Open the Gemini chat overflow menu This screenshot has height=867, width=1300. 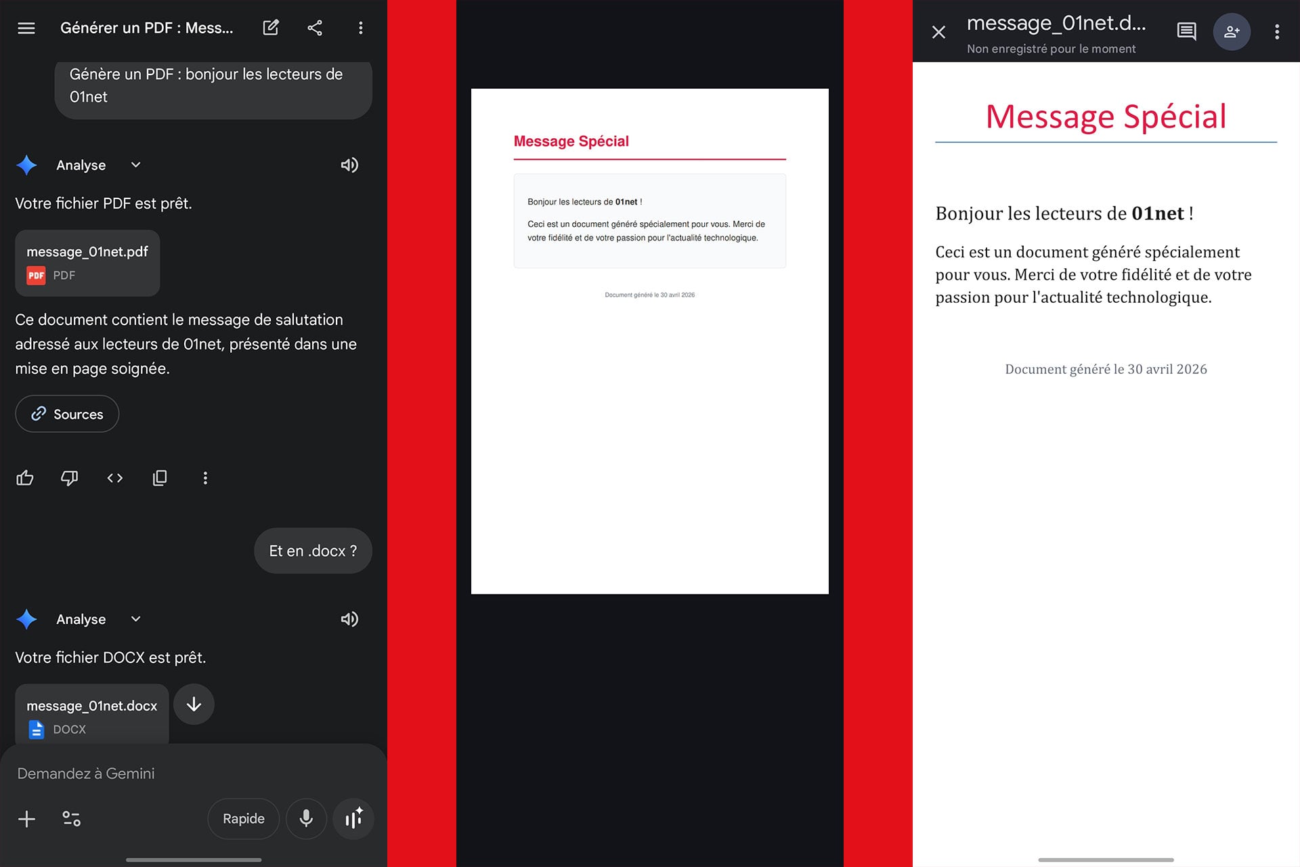tap(360, 28)
